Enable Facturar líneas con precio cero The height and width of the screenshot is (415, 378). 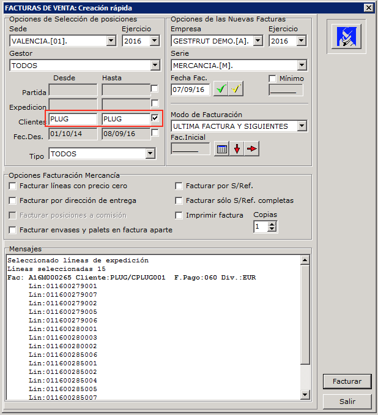click(13, 186)
